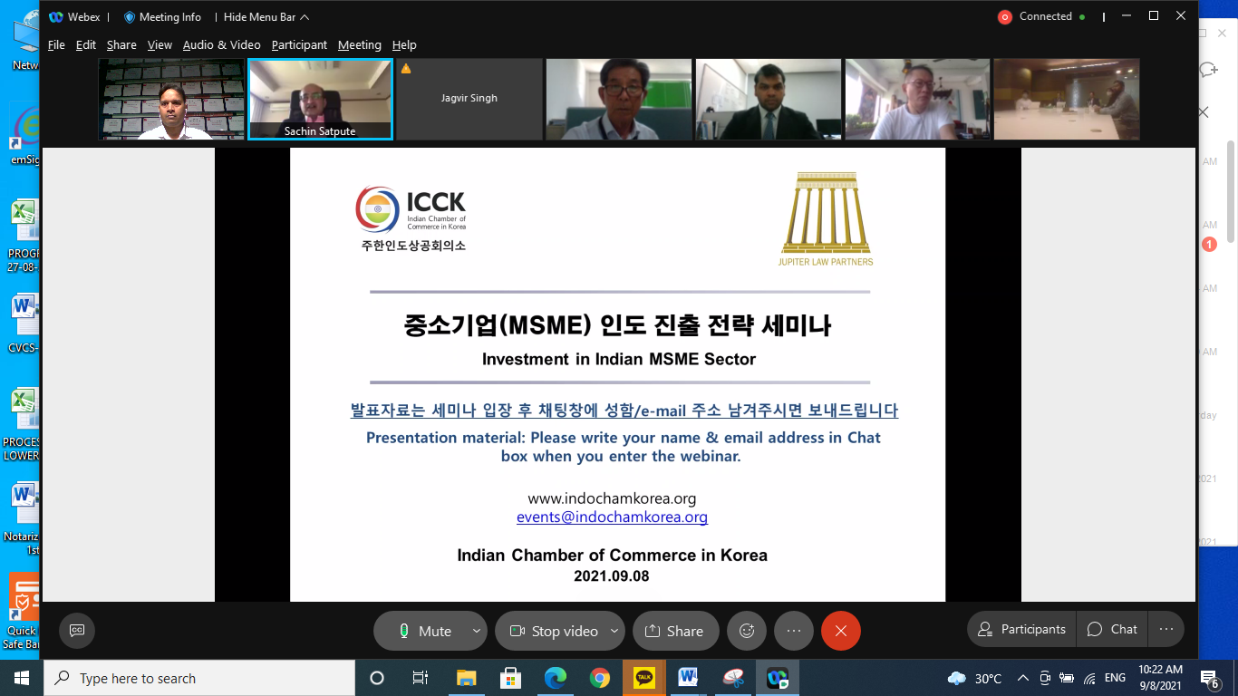Open the closed captions CC button
1238x696 pixels.
click(x=77, y=631)
